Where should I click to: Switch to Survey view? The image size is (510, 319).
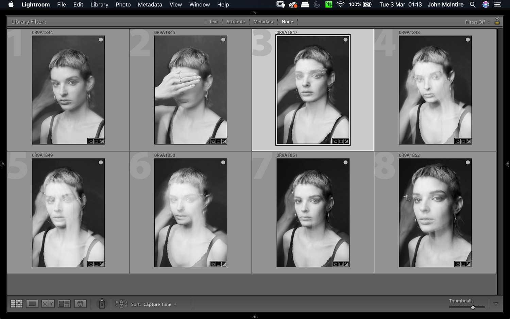tap(64, 304)
